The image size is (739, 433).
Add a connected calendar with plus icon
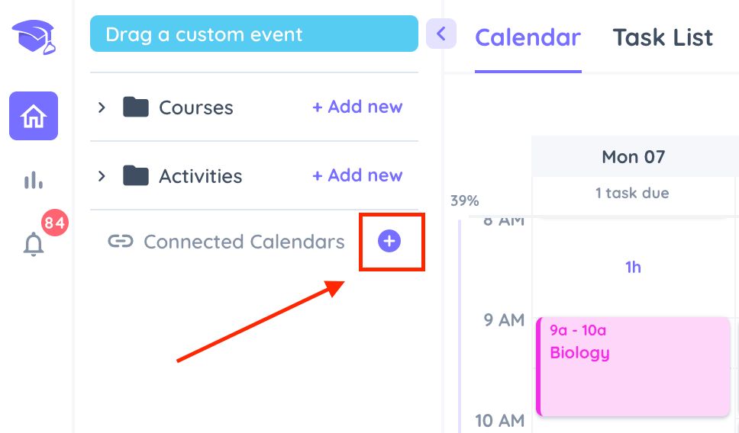coord(389,241)
